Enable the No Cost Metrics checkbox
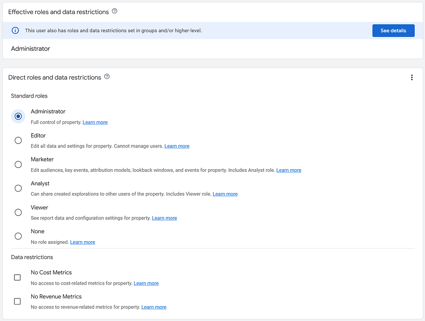Image resolution: width=425 pixels, height=321 pixels. pyautogui.click(x=17, y=277)
